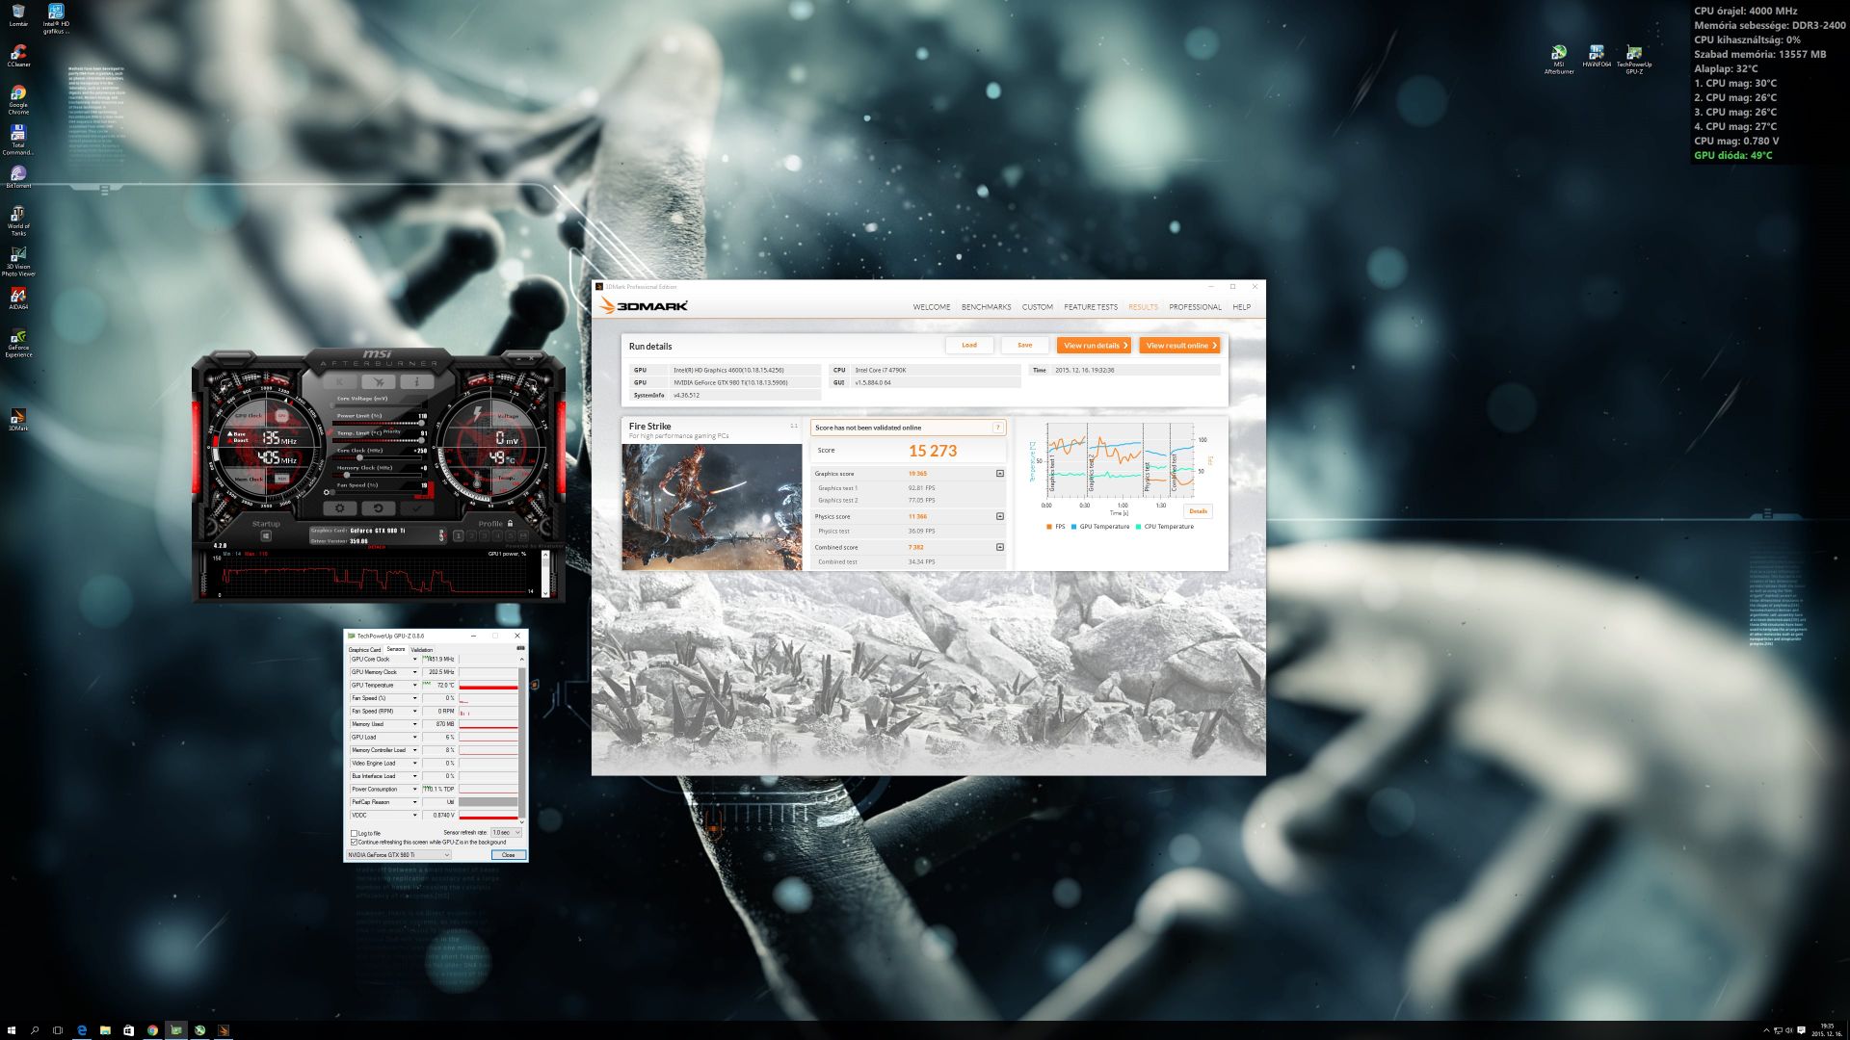
Task: Open MSI Afterburner desktop shortcut
Action: coord(1559,59)
